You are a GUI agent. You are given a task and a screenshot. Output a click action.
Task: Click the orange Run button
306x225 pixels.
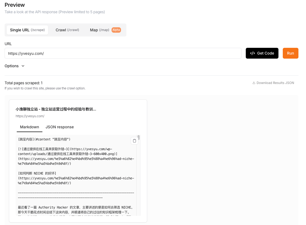[x=290, y=53]
